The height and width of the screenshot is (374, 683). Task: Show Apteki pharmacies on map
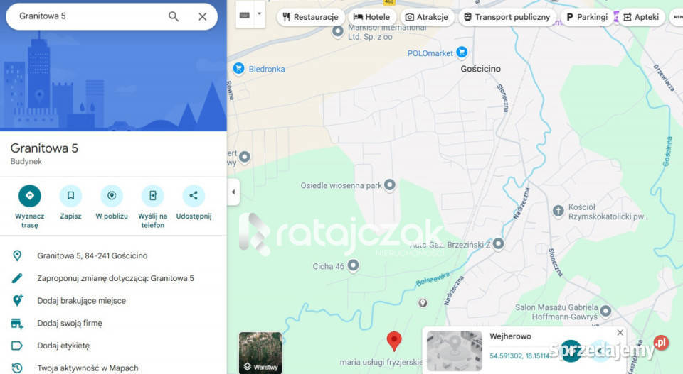[x=641, y=17]
